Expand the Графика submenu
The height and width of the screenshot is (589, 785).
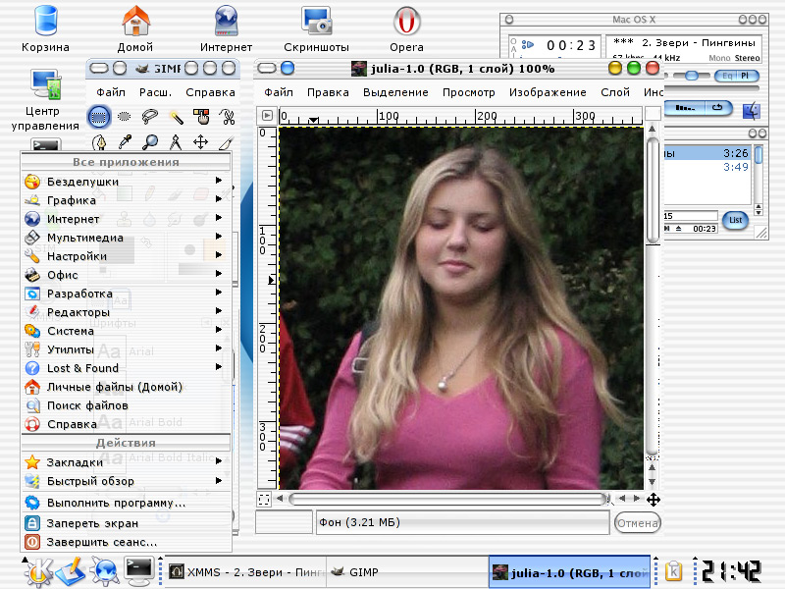point(127,200)
